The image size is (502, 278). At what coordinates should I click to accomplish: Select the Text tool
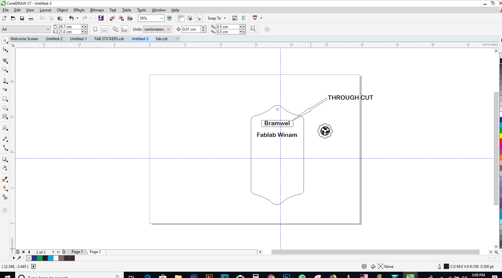click(x=5, y=128)
